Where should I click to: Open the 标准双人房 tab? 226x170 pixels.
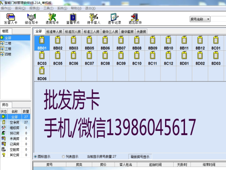pos(73,32)
